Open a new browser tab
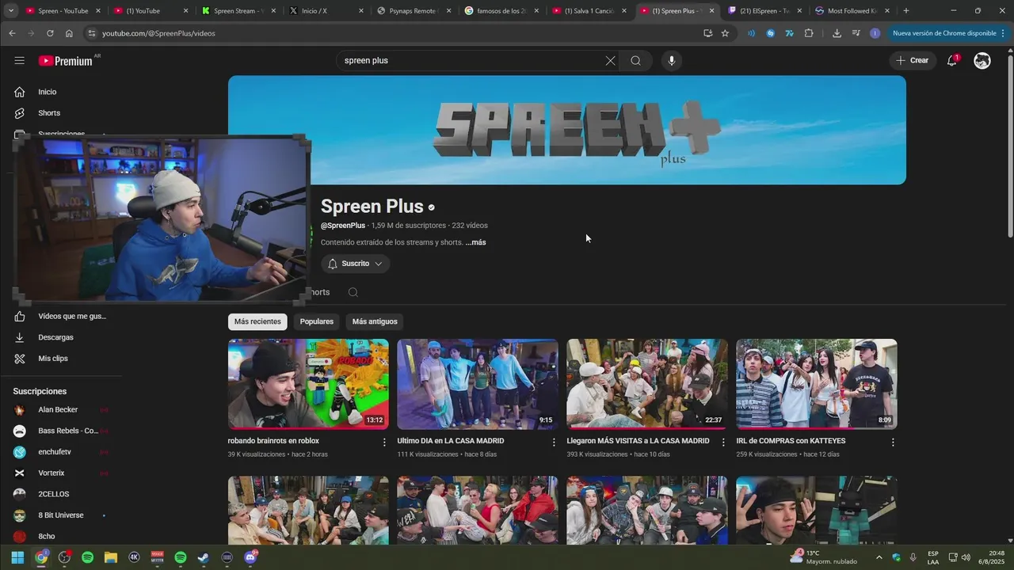This screenshot has height=570, width=1014. coord(906,11)
